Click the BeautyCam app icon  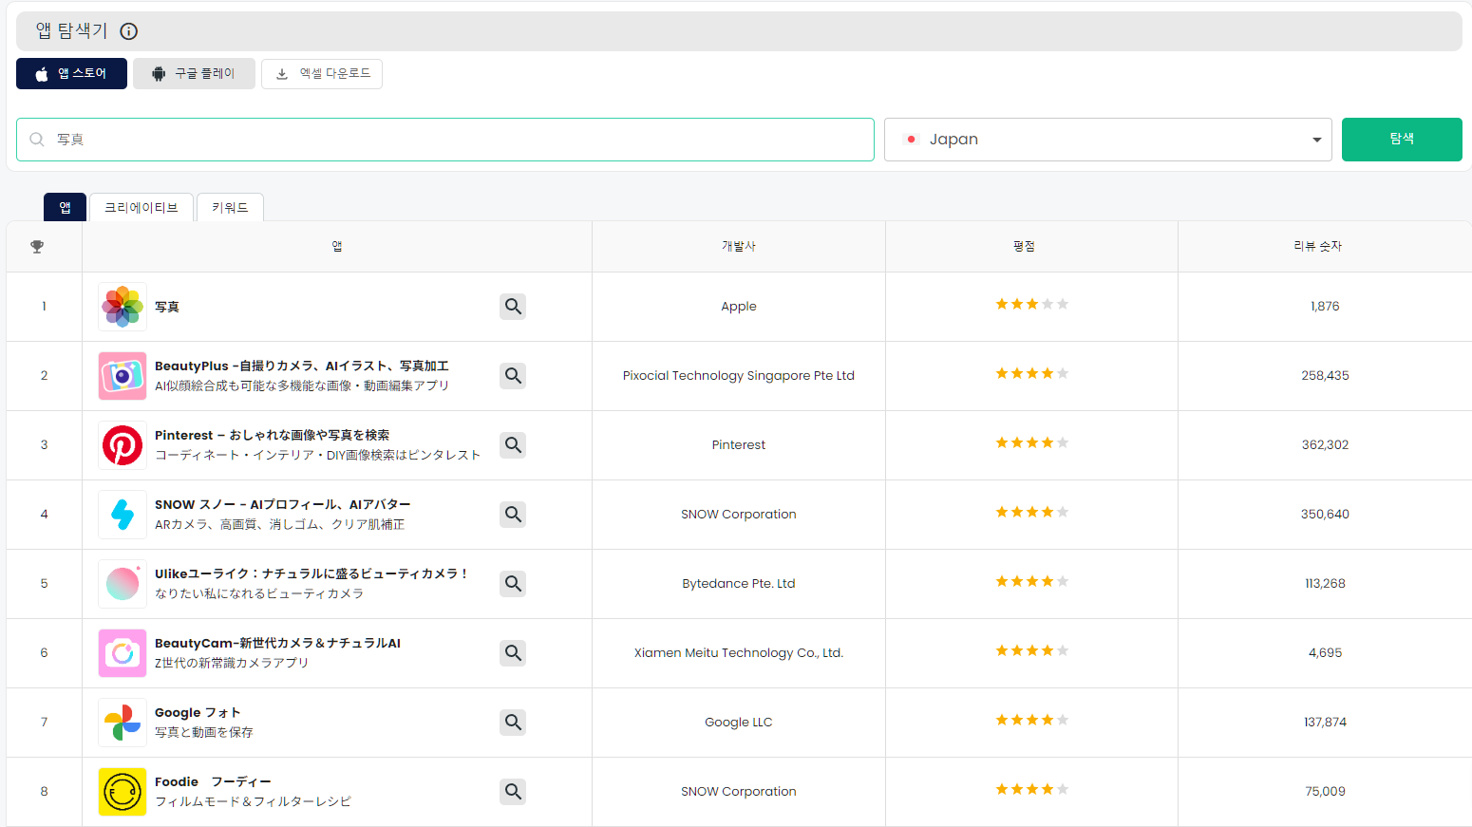click(123, 653)
